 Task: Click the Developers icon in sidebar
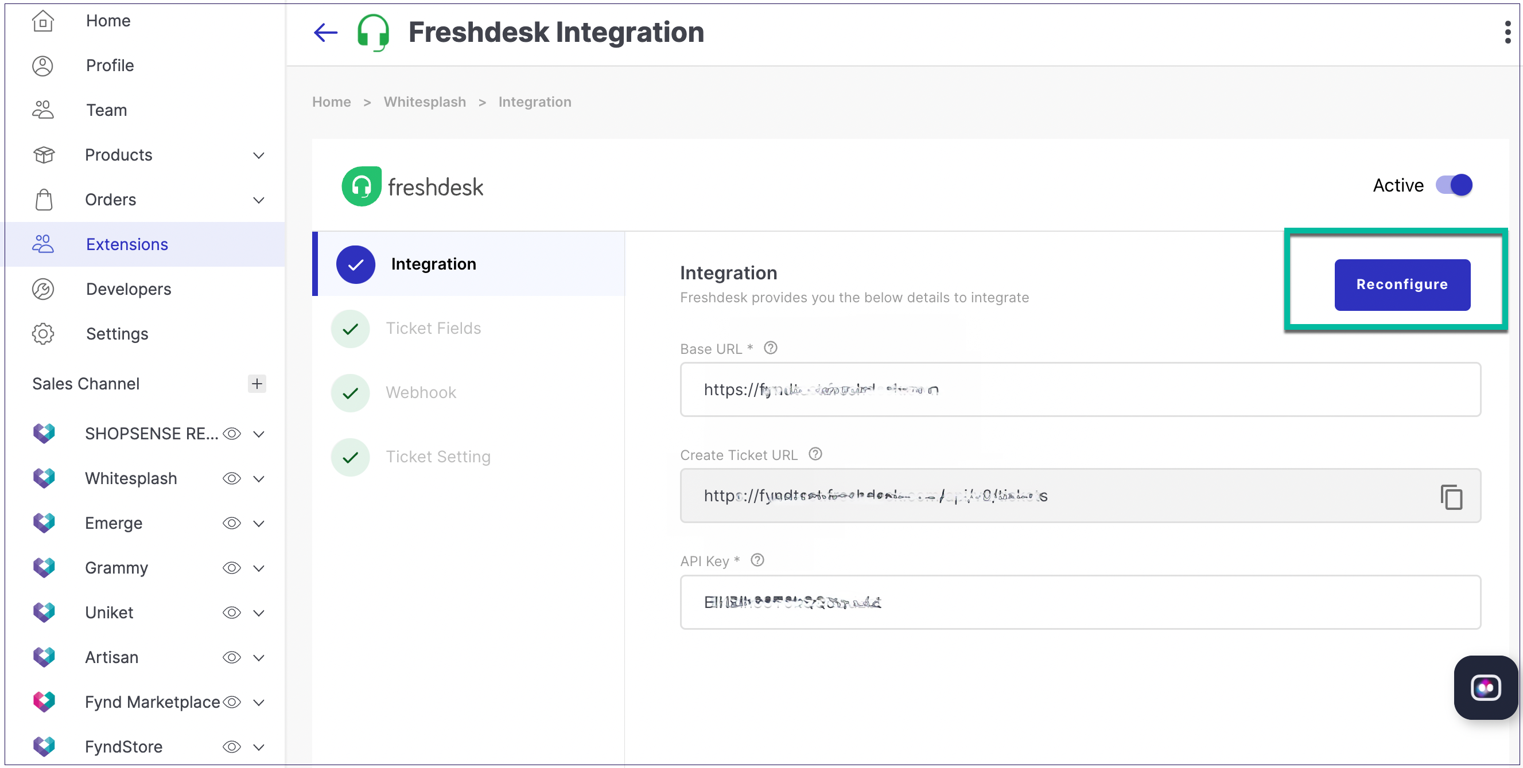[42, 289]
